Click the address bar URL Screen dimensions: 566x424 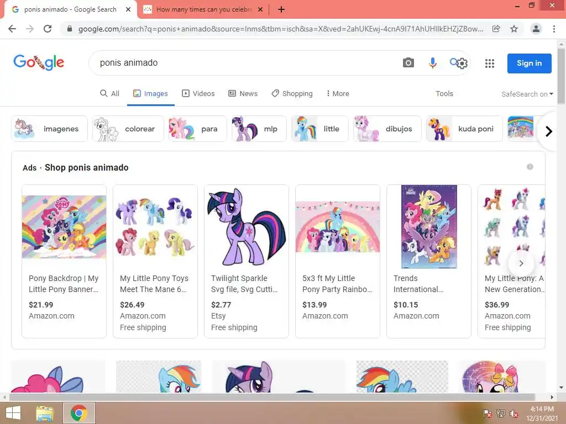[x=280, y=29]
